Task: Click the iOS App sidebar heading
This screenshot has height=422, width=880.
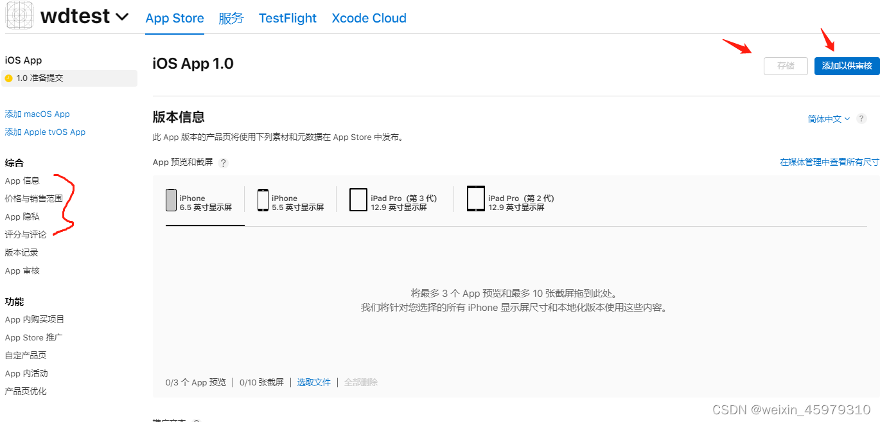Action: 23,60
